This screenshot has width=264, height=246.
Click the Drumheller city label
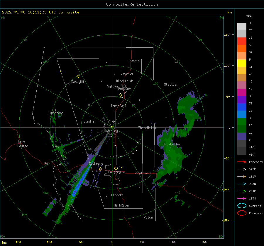[172, 144]
